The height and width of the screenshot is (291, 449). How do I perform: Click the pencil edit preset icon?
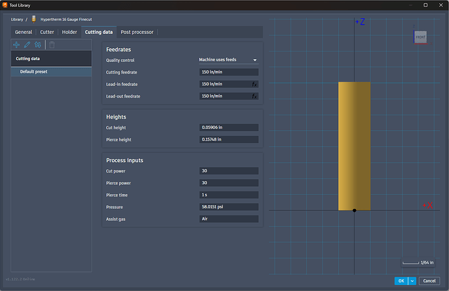tap(27, 45)
